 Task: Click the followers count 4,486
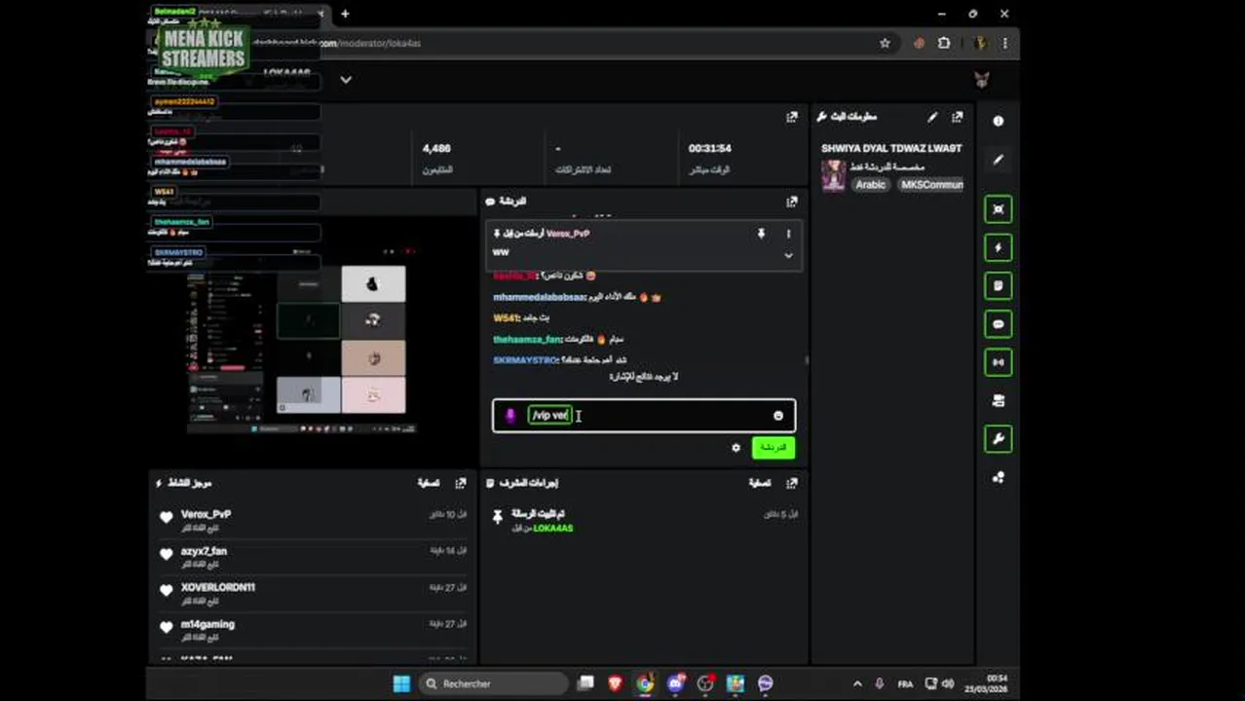(x=436, y=148)
